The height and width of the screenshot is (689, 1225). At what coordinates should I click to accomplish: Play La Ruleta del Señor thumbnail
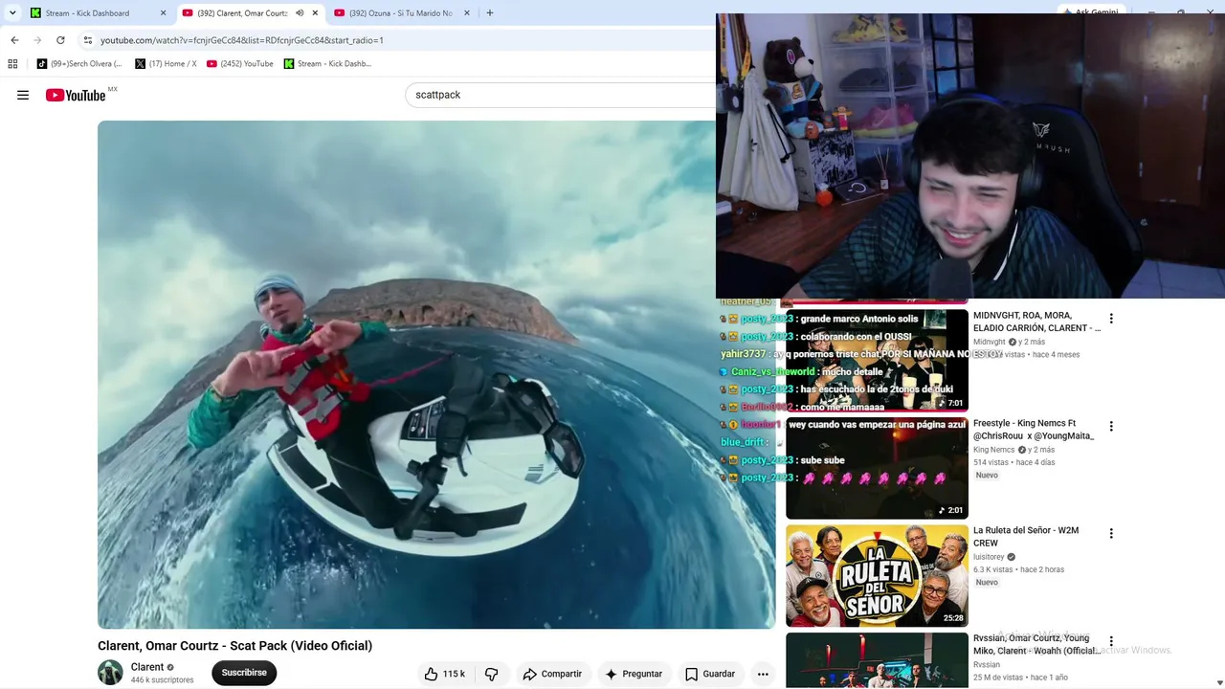[x=877, y=575]
